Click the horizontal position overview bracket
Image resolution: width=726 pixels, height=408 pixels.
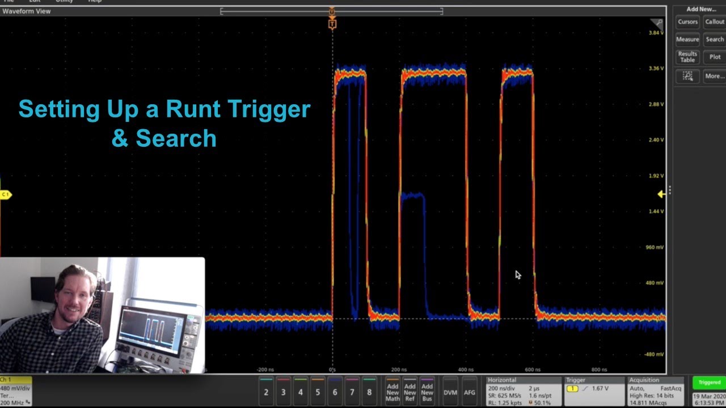(331, 11)
